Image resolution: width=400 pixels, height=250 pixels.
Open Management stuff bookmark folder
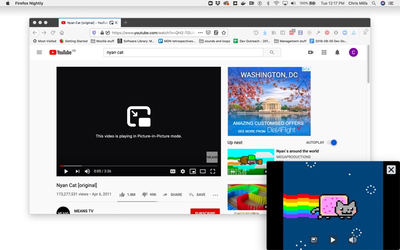290,41
